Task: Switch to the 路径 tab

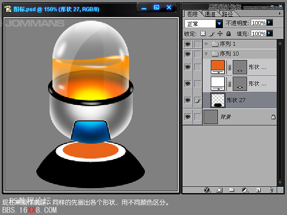Action: click(227, 14)
